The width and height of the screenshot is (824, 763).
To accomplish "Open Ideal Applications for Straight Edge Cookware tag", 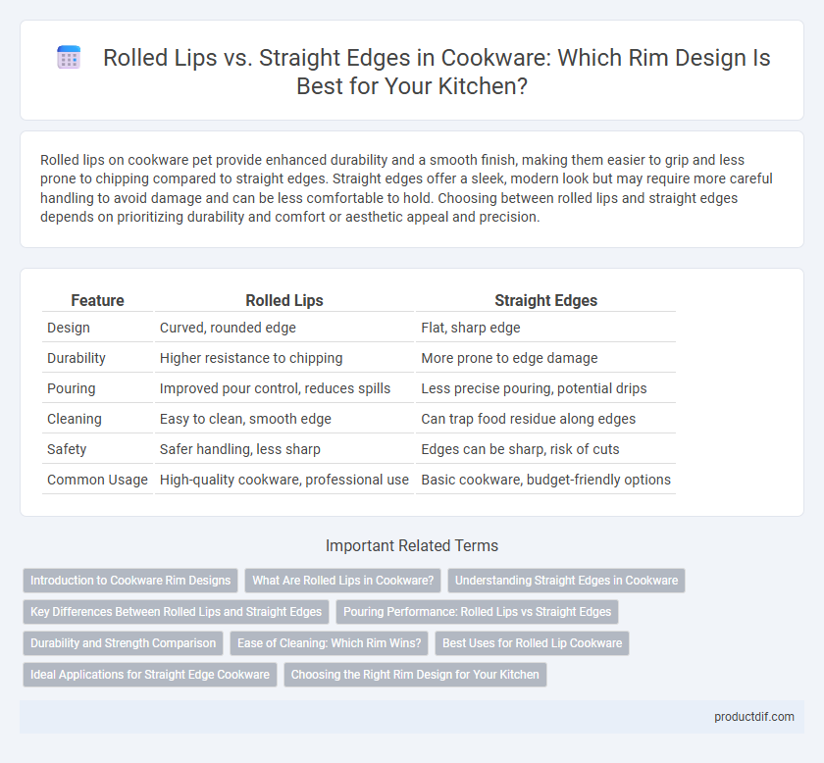I will [x=150, y=675].
